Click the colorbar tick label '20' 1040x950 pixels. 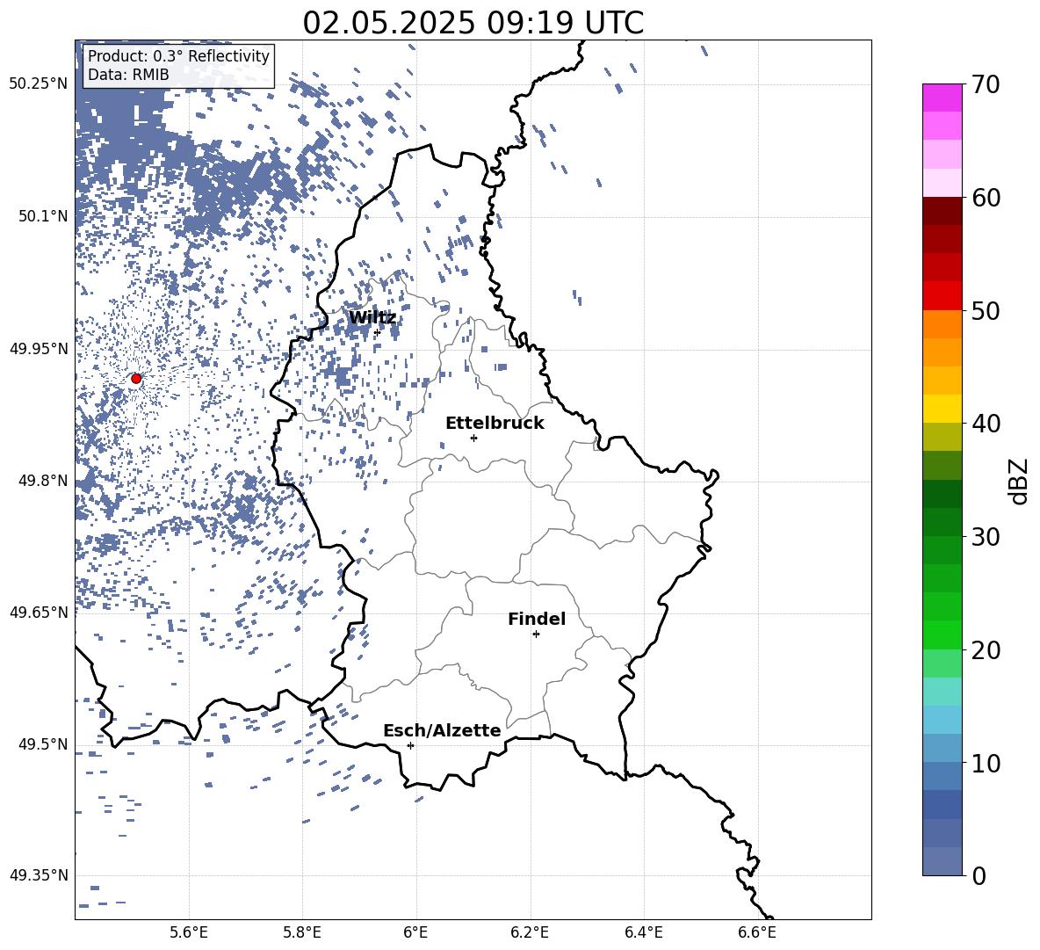[986, 650]
